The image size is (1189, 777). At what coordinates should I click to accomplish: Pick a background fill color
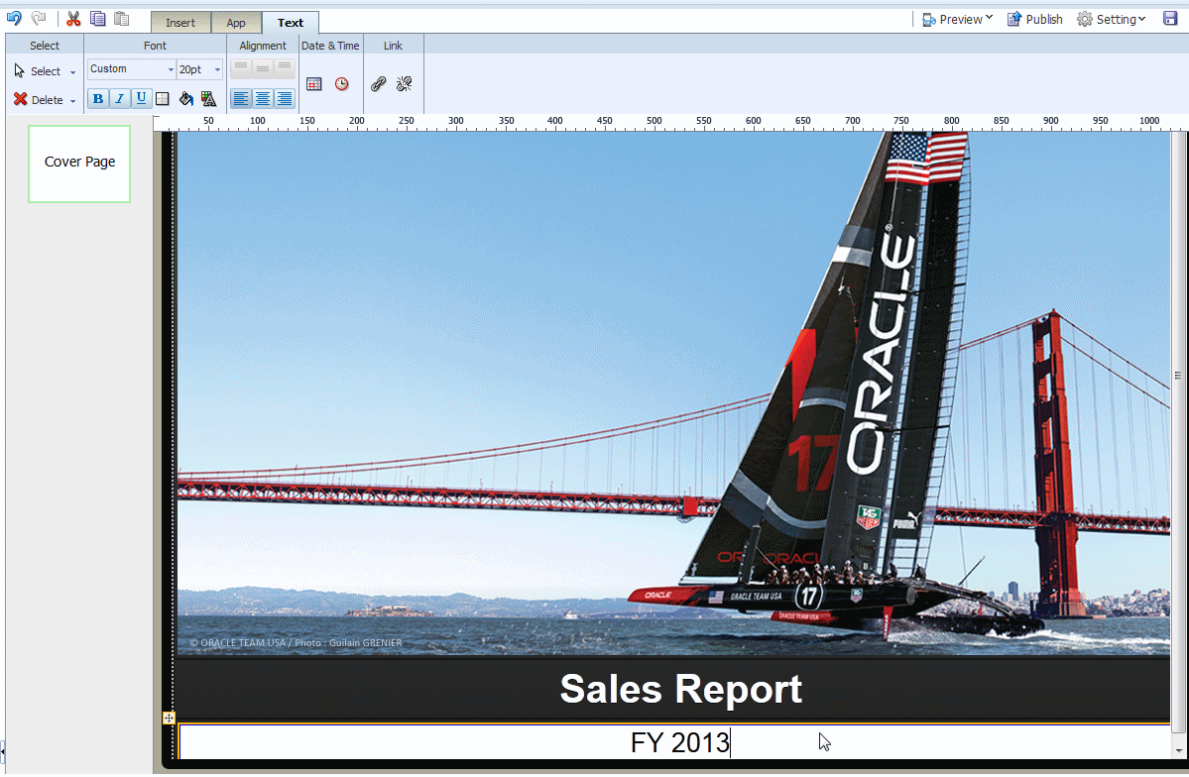click(185, 98)
